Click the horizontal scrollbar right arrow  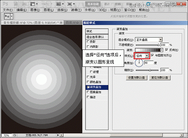click(x=182, y=135)
